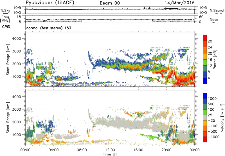Click the "4000" tick in the velocity panel
This screenshot has width=225, height=156.
pyautogui.click(x=17, y=97)
